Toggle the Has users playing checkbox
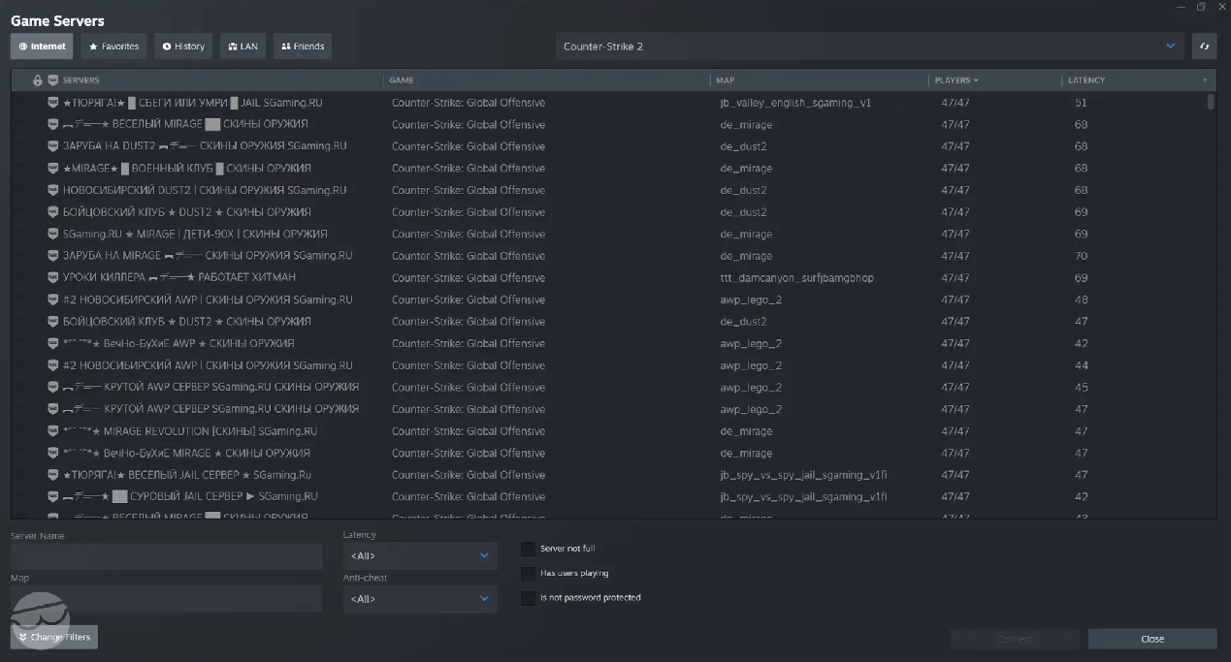 point(529,574)
